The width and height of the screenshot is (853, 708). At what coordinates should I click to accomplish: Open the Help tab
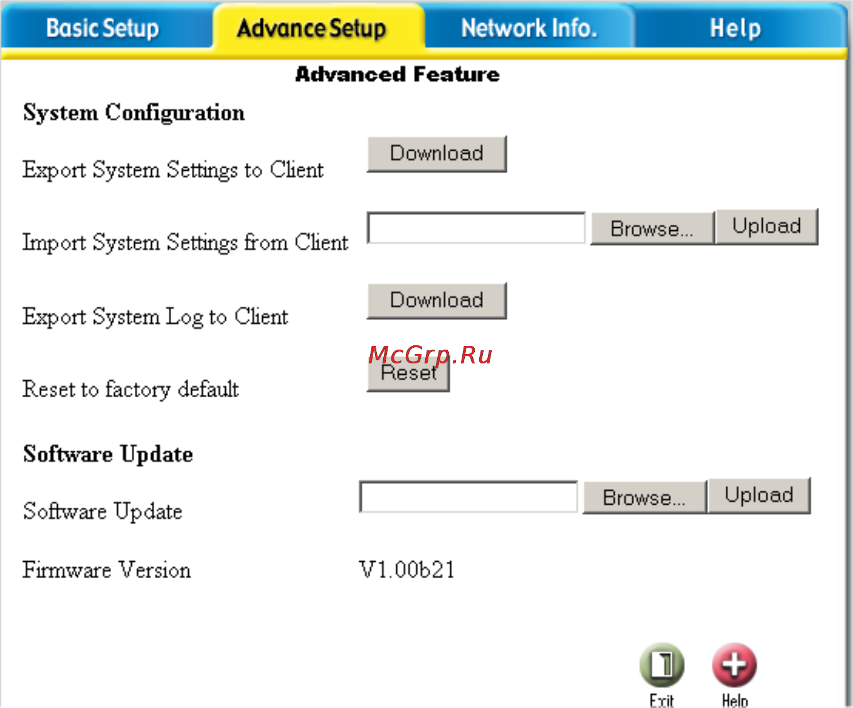click(735, 28)
